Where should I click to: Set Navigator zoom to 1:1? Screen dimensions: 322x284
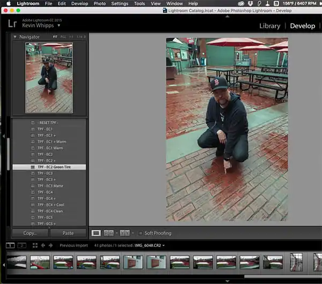71,37
